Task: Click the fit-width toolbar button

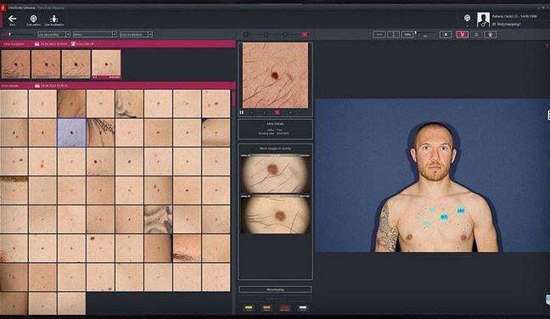Action: 379,34
